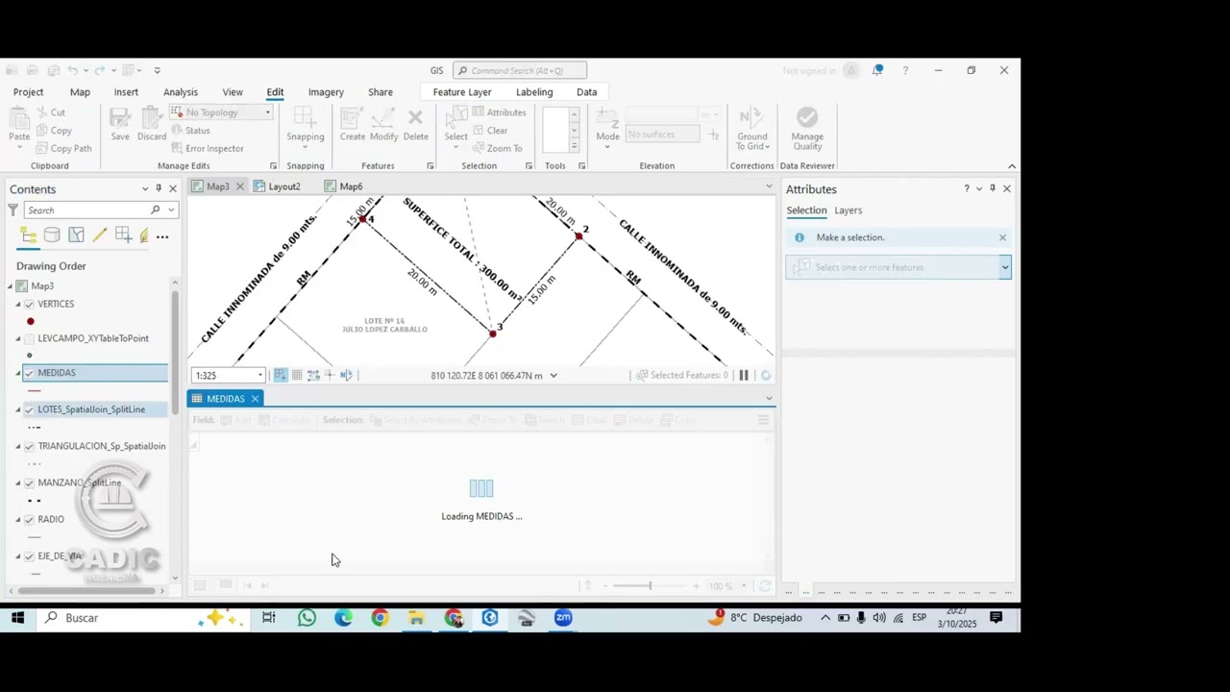The width and height of the screenshot is (1230, 692).
Task: Click the map grid icon
Action: point(297,375)
